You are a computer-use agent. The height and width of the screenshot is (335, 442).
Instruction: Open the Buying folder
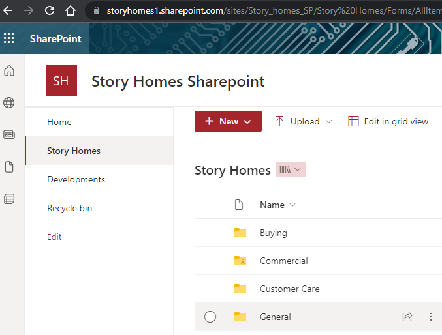point(274,233)
